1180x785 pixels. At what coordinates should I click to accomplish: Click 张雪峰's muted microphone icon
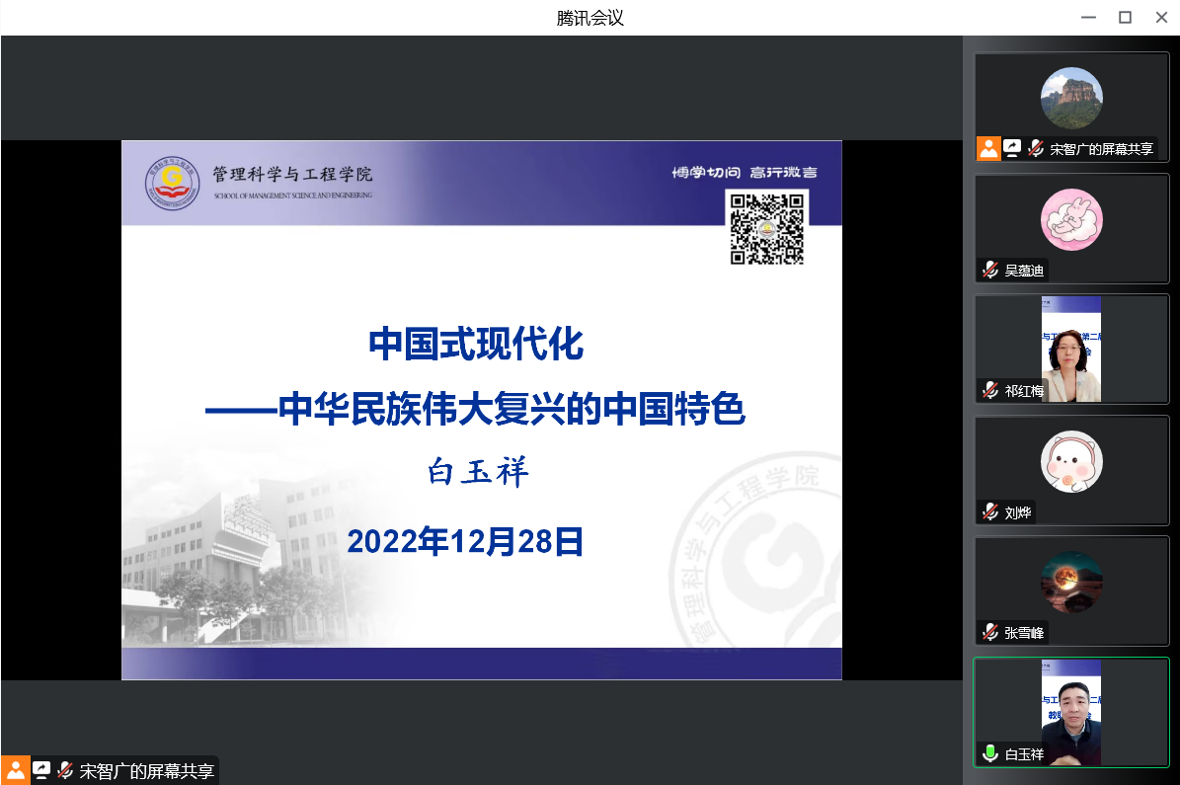(990, 633)
